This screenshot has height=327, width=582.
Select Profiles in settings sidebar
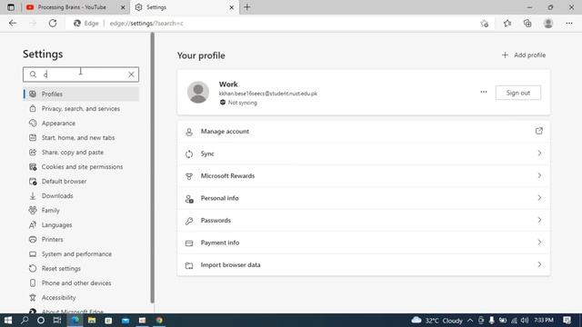[x=81, y=94]
